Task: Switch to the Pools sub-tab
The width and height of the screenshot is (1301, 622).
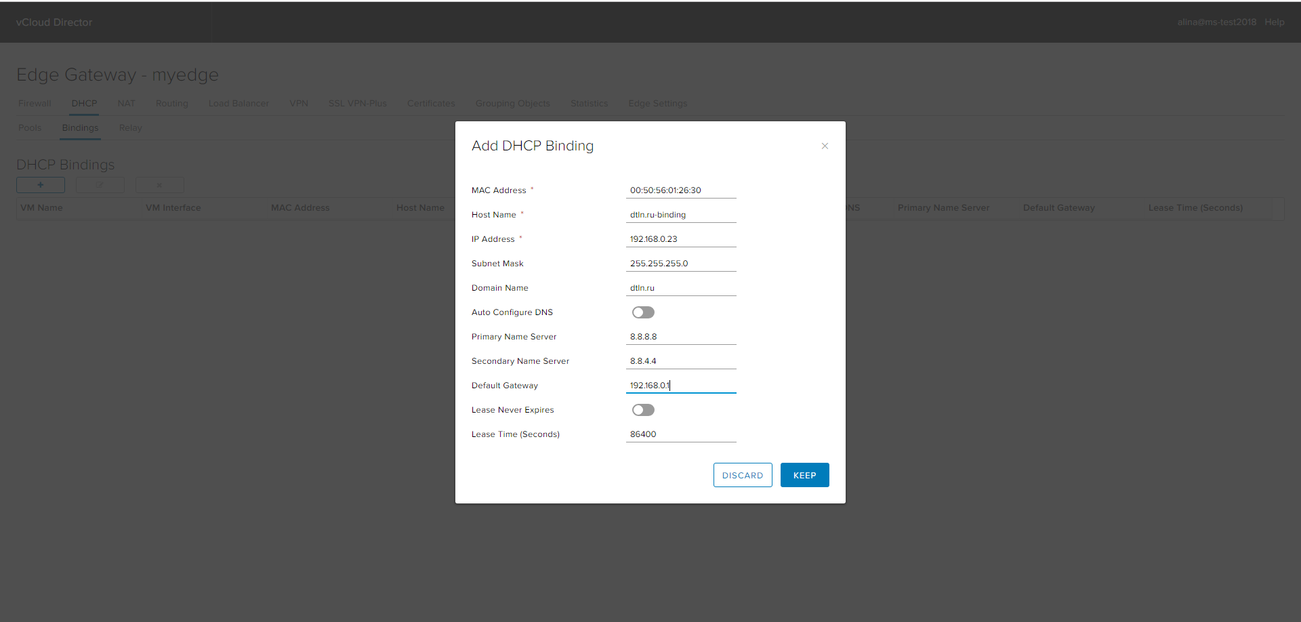Action: 30,127
